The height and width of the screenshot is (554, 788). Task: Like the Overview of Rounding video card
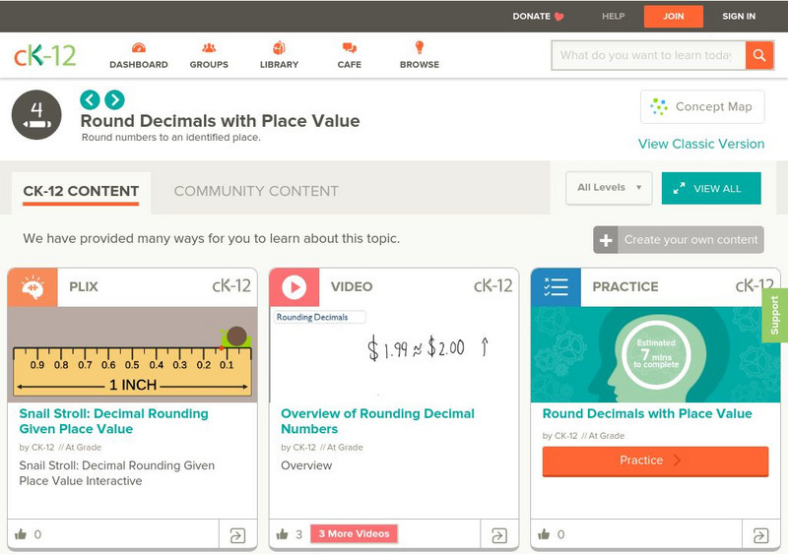[x=283, y=534]
